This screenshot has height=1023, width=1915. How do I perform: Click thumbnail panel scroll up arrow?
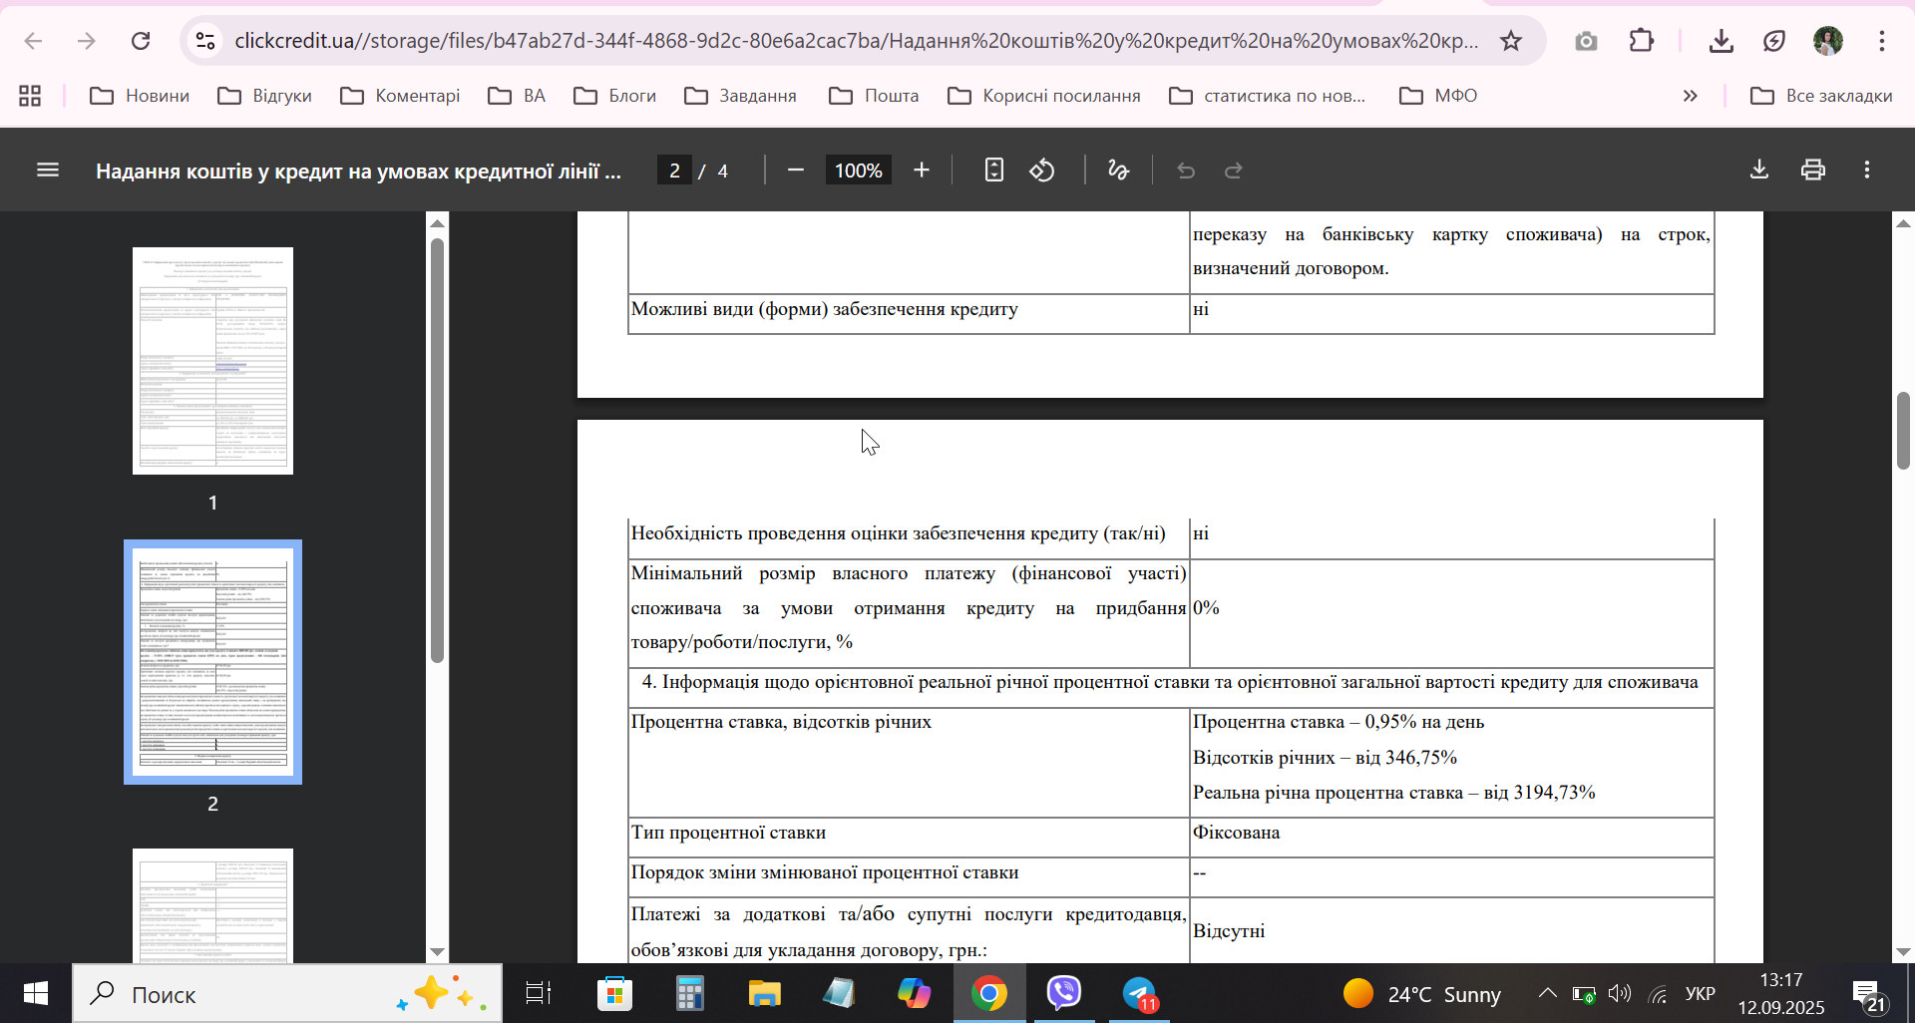(437, 223)
